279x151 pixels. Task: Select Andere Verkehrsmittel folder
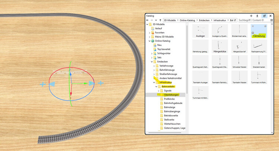pos(170,78)
